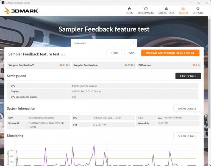Image resolution: width=211 pixels, height=166 pixels.
Task: Expand Monitoring SHOW DETAILS
Action: coord(187,136)
